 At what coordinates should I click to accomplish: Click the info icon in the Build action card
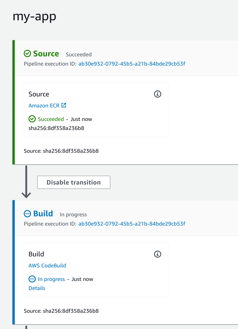[157, 254]
